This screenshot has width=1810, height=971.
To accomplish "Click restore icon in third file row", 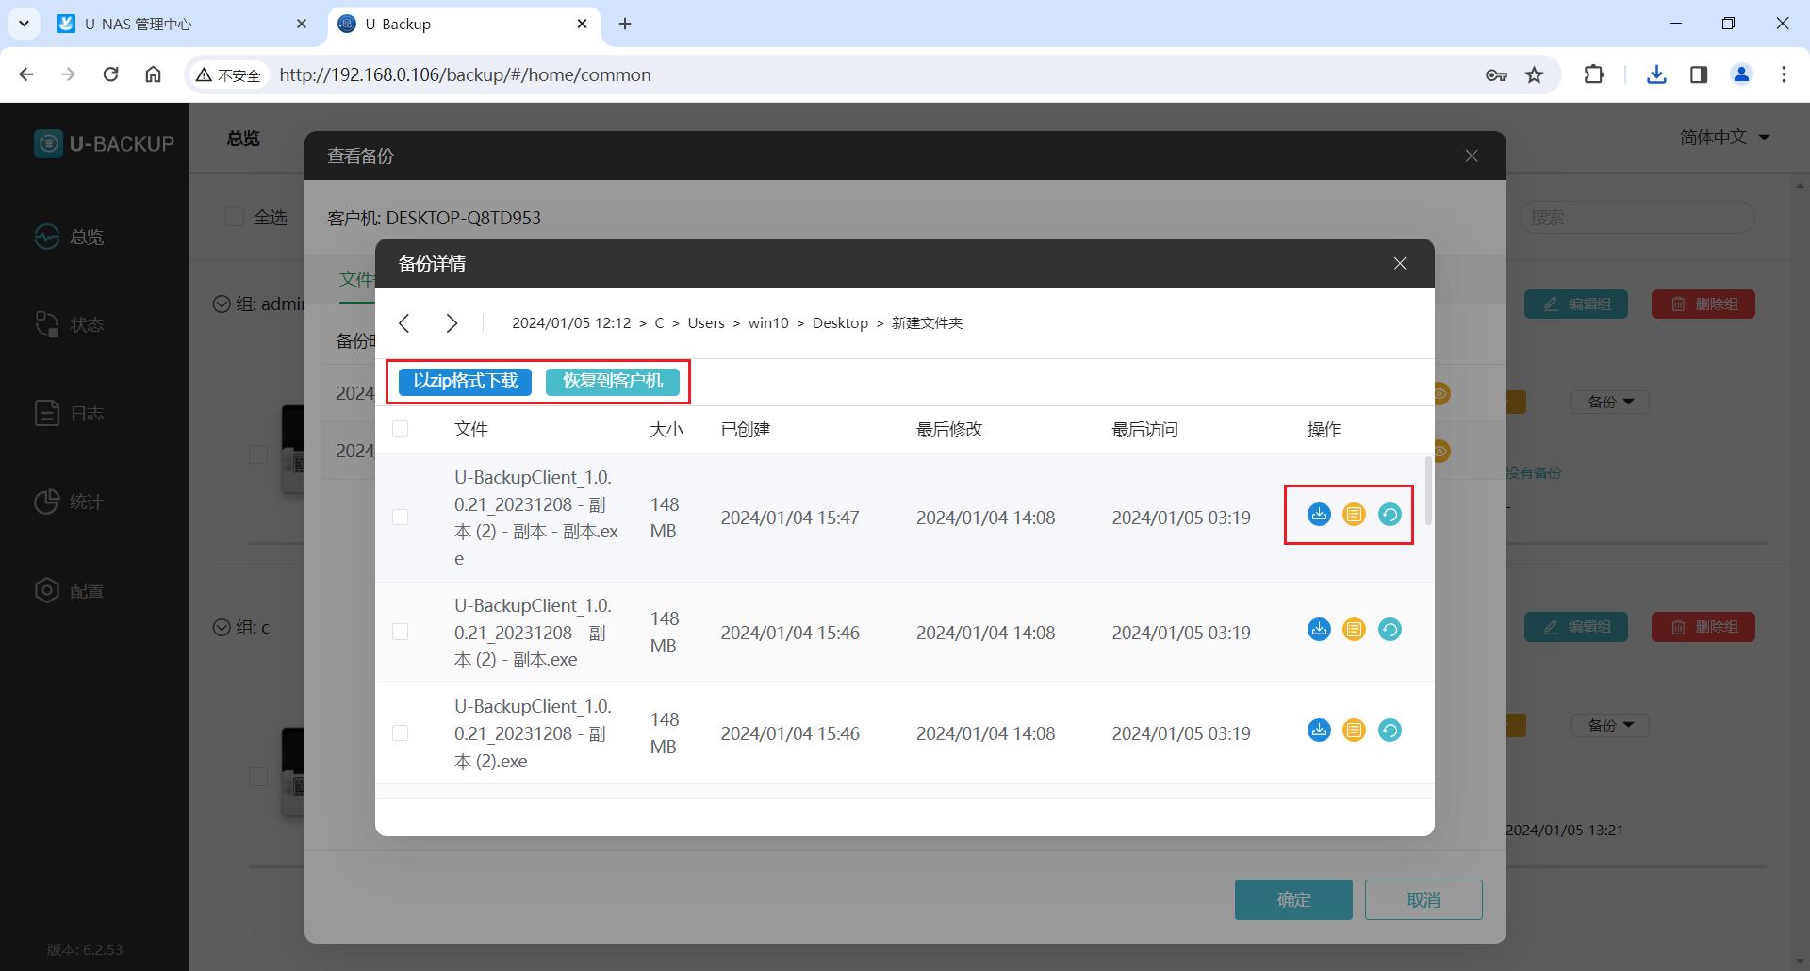I will point(1390,731).
